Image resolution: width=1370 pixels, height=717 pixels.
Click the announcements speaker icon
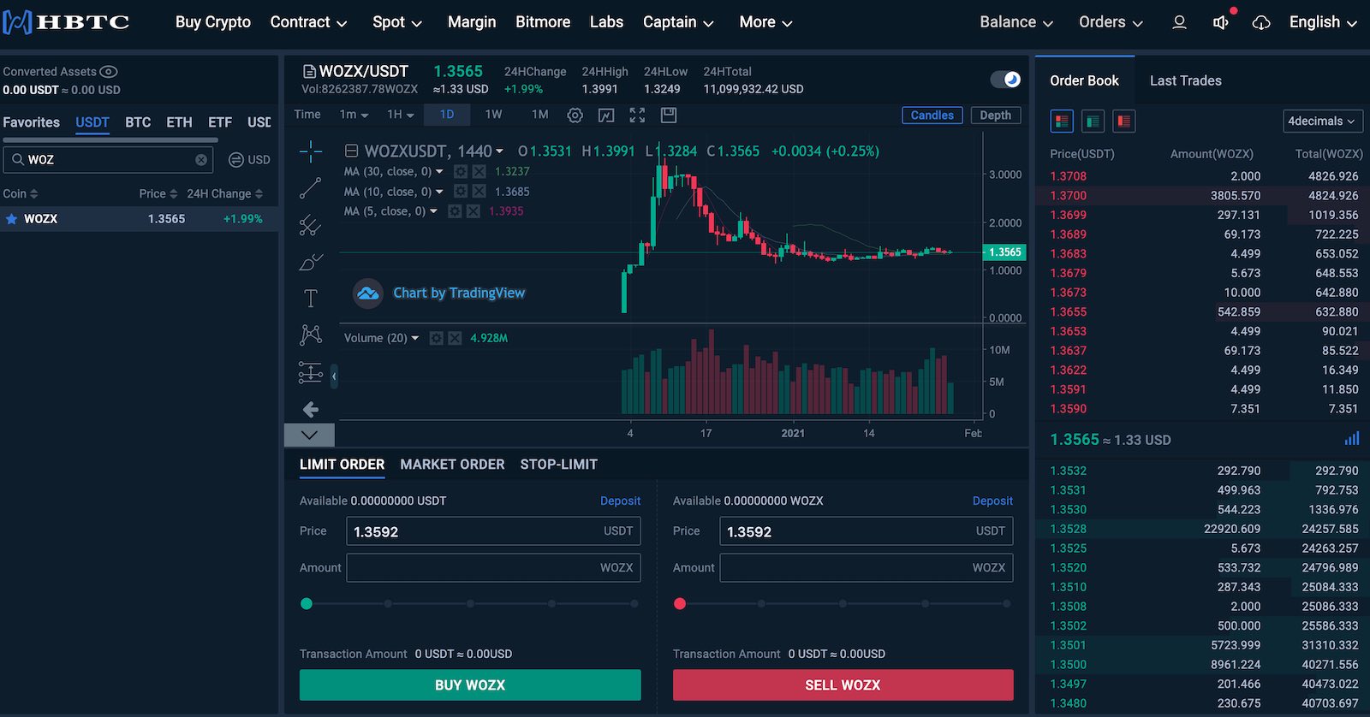click(1221, 22)
